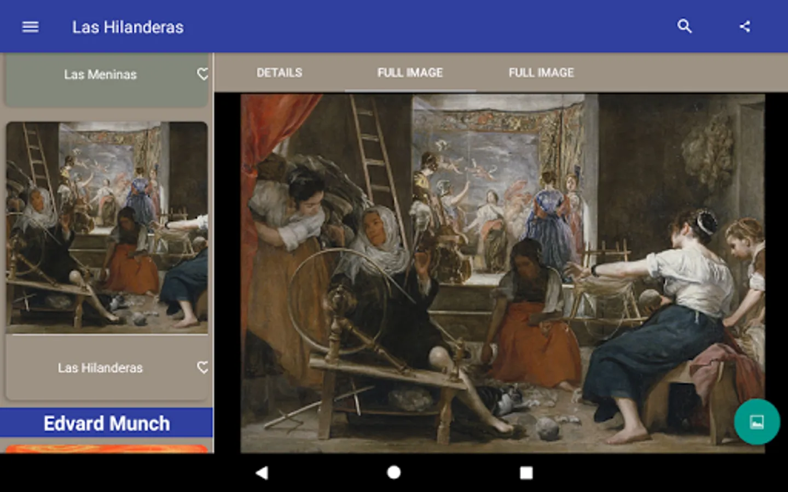Tap the large Las Hilanderas painting
Image resolution: width=788 pixels, height=492 pixels.
click(502, 273)
